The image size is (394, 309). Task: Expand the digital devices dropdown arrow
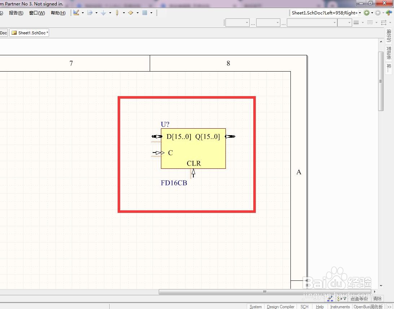[124, 13]
